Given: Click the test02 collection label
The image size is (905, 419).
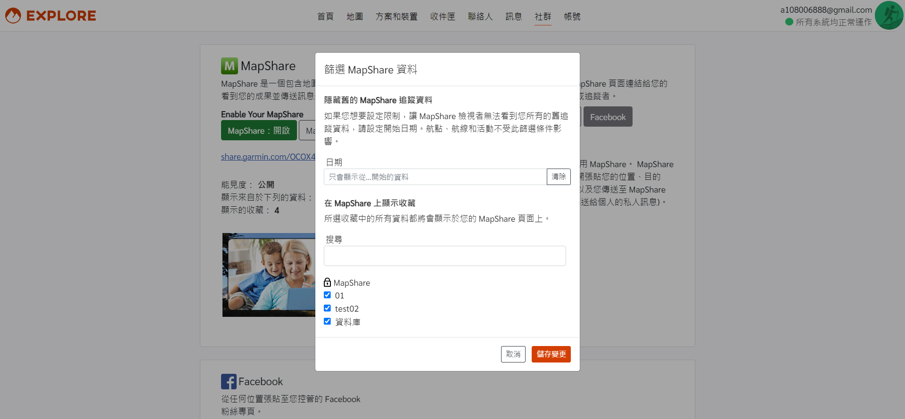Looking at the screenshot, I should pyautogui.click(x=347, y=309).
